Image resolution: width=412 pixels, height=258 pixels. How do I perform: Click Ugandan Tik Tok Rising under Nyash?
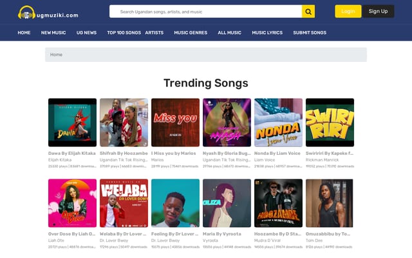point(227,160)
